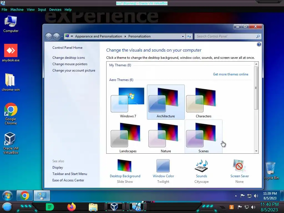The height and width of the screenshot is (213, 284).
Task: Click the Back navigation arrow
Action: [49, 36]
